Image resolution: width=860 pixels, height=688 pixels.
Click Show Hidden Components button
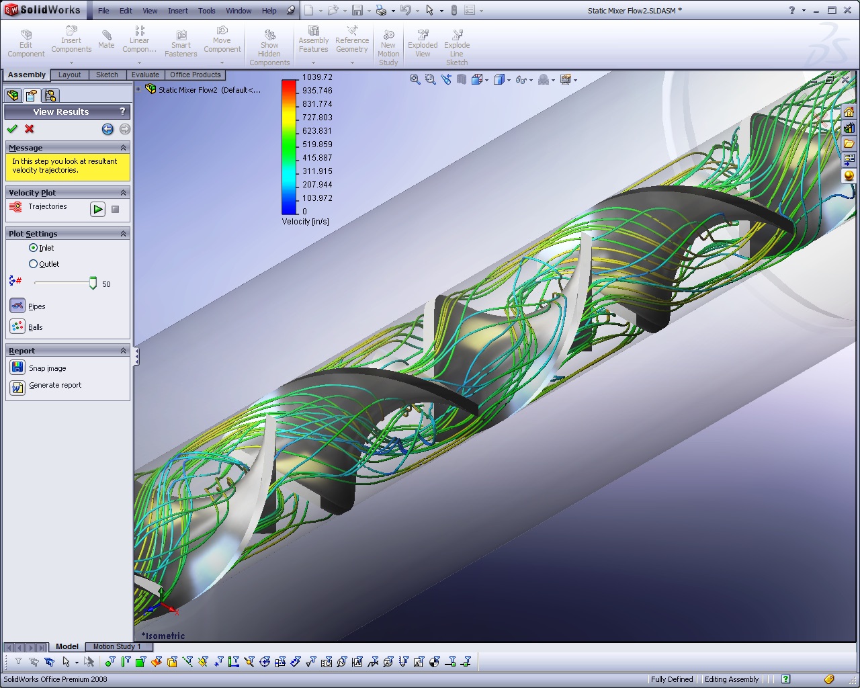pos(269,47)
